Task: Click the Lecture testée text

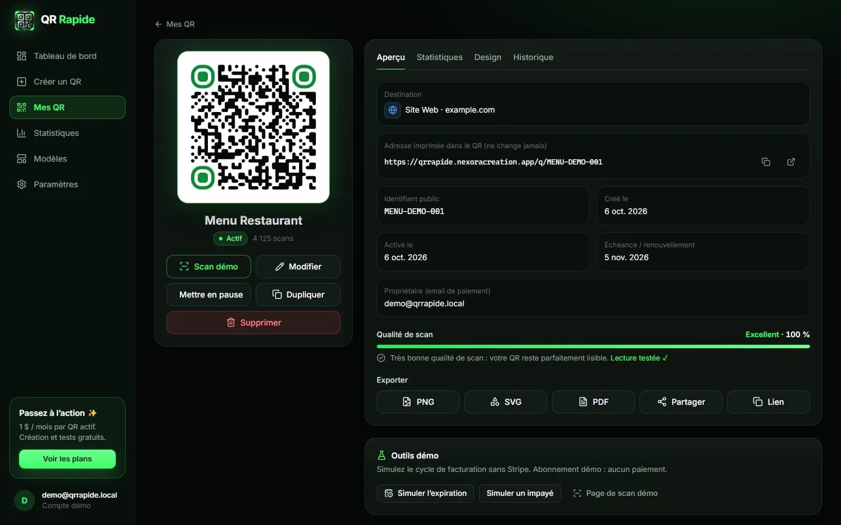Action: 639,358
